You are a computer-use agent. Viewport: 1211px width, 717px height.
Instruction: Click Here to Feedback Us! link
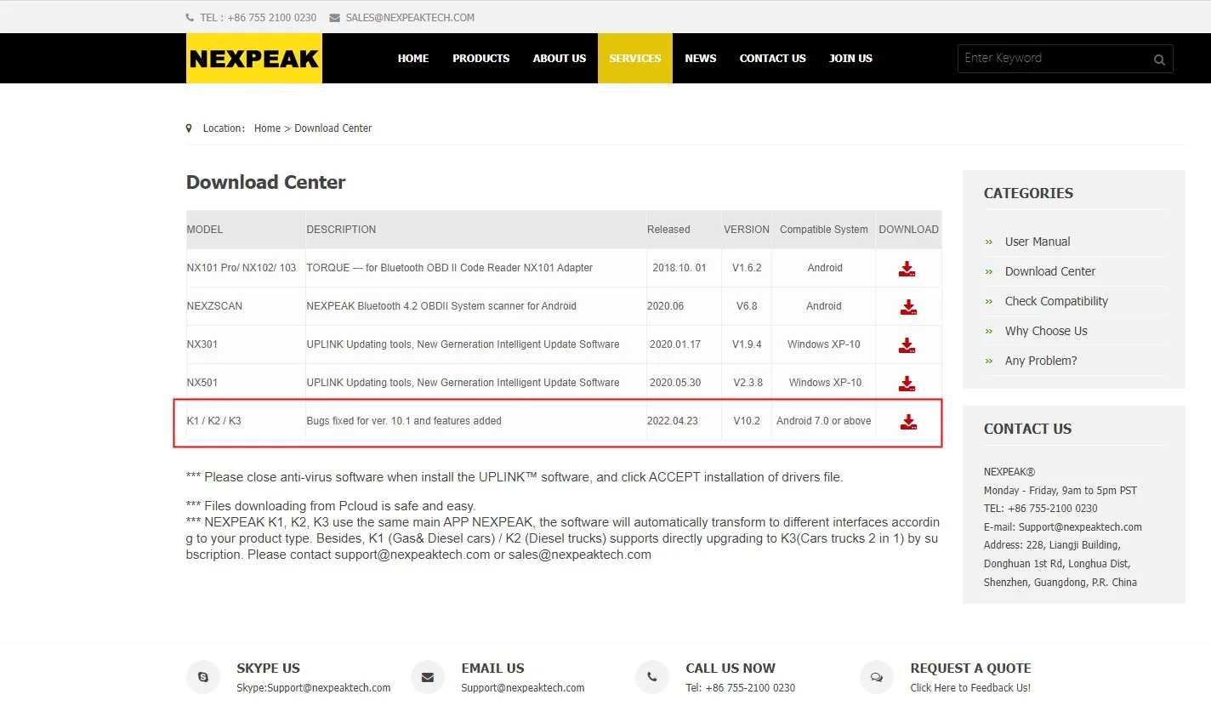pyautogui.click(x=970, y=688)
